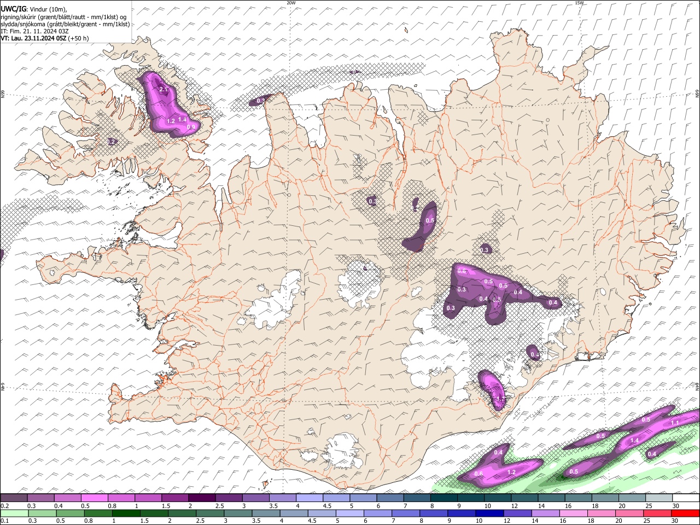Click the 'VT: Lau. 23.11.2024 05Z' valid time
This screenshot has width=700, height=525.
coord(33,38)
